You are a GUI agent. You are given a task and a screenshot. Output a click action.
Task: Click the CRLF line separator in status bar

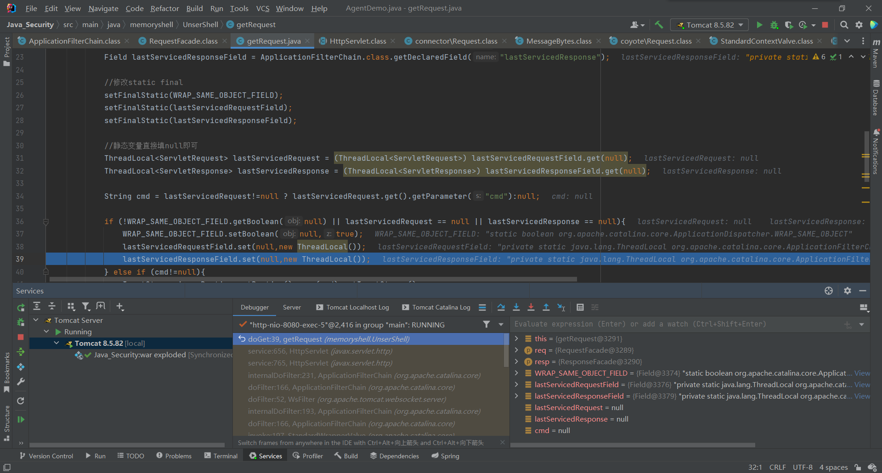(x=777, y=467)
